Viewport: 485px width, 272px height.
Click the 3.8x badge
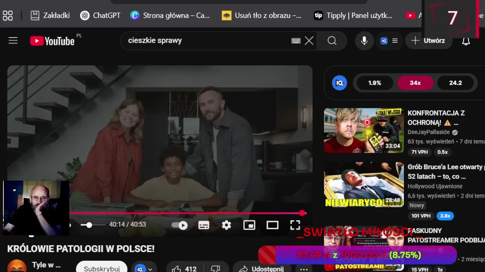pos(445,216)
